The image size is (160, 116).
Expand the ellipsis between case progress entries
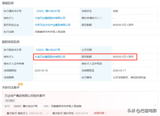coord(47,113)
